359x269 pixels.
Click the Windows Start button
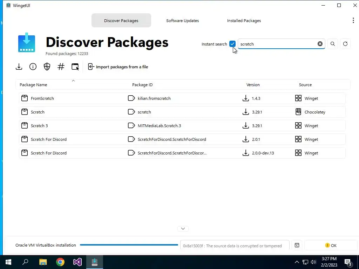[8, 262]
